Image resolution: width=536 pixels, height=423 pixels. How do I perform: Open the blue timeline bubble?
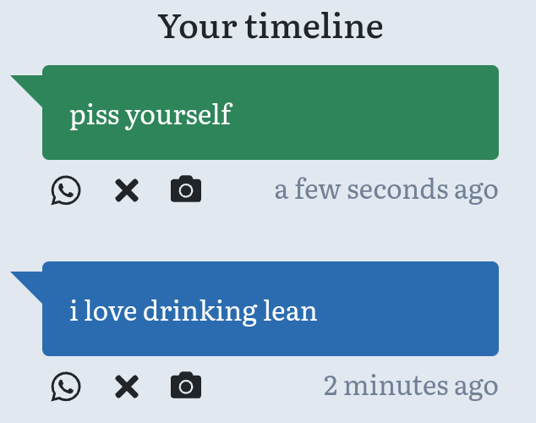click(x=271, y=309)
